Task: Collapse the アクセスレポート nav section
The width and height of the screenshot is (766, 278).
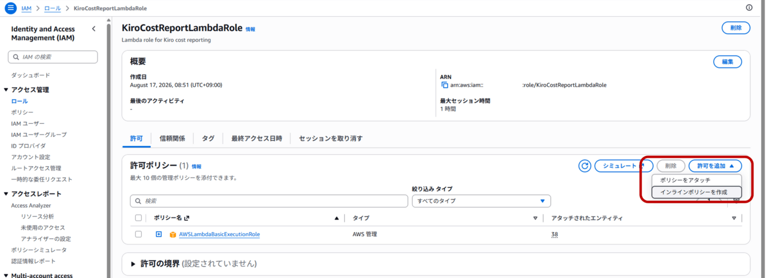Action: (6, 194)
